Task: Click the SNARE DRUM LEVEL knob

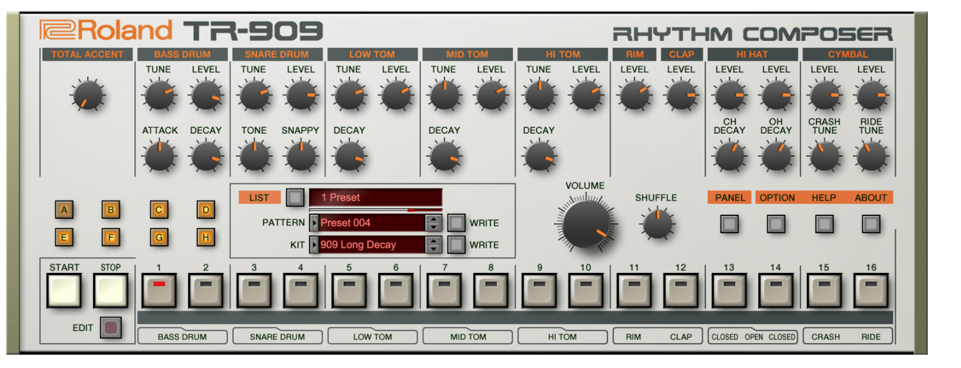Action: pos(301,96)
